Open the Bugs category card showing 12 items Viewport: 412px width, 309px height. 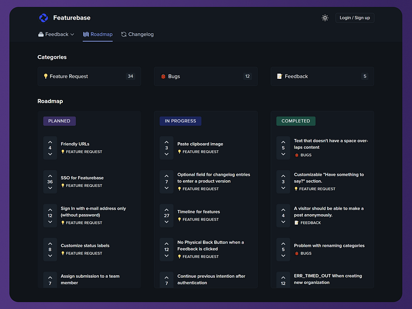(x=206, y=76)
